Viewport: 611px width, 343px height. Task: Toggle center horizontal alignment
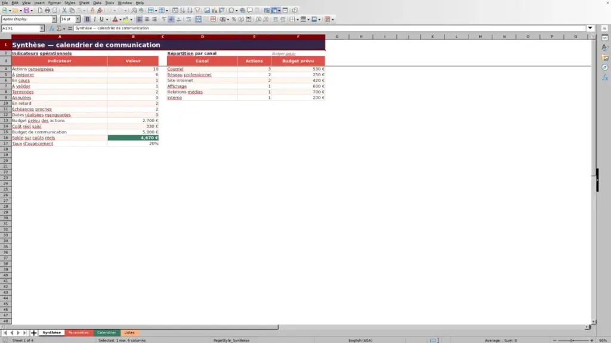(147, 20)
